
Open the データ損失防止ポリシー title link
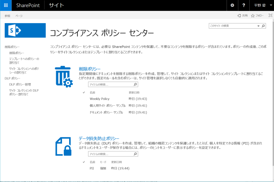click(99, 138)
